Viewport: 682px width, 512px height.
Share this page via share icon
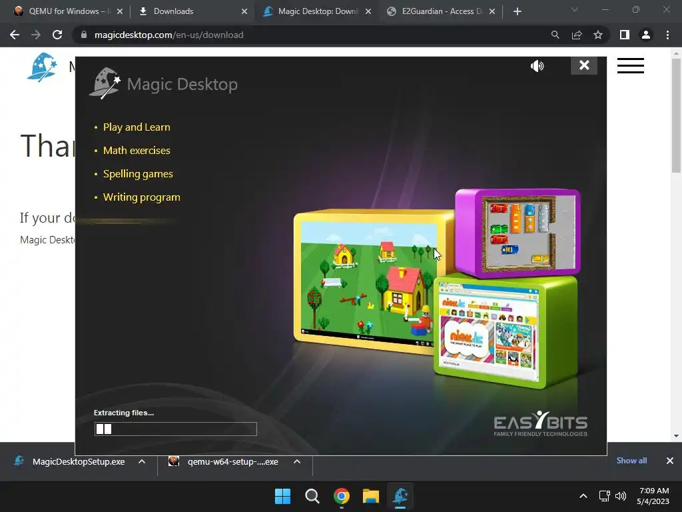click(x=577, y=35)
